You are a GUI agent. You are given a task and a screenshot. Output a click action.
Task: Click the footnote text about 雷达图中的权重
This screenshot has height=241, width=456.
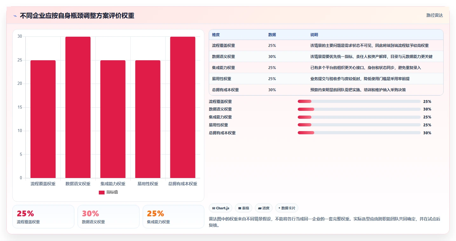click(324, 223)
